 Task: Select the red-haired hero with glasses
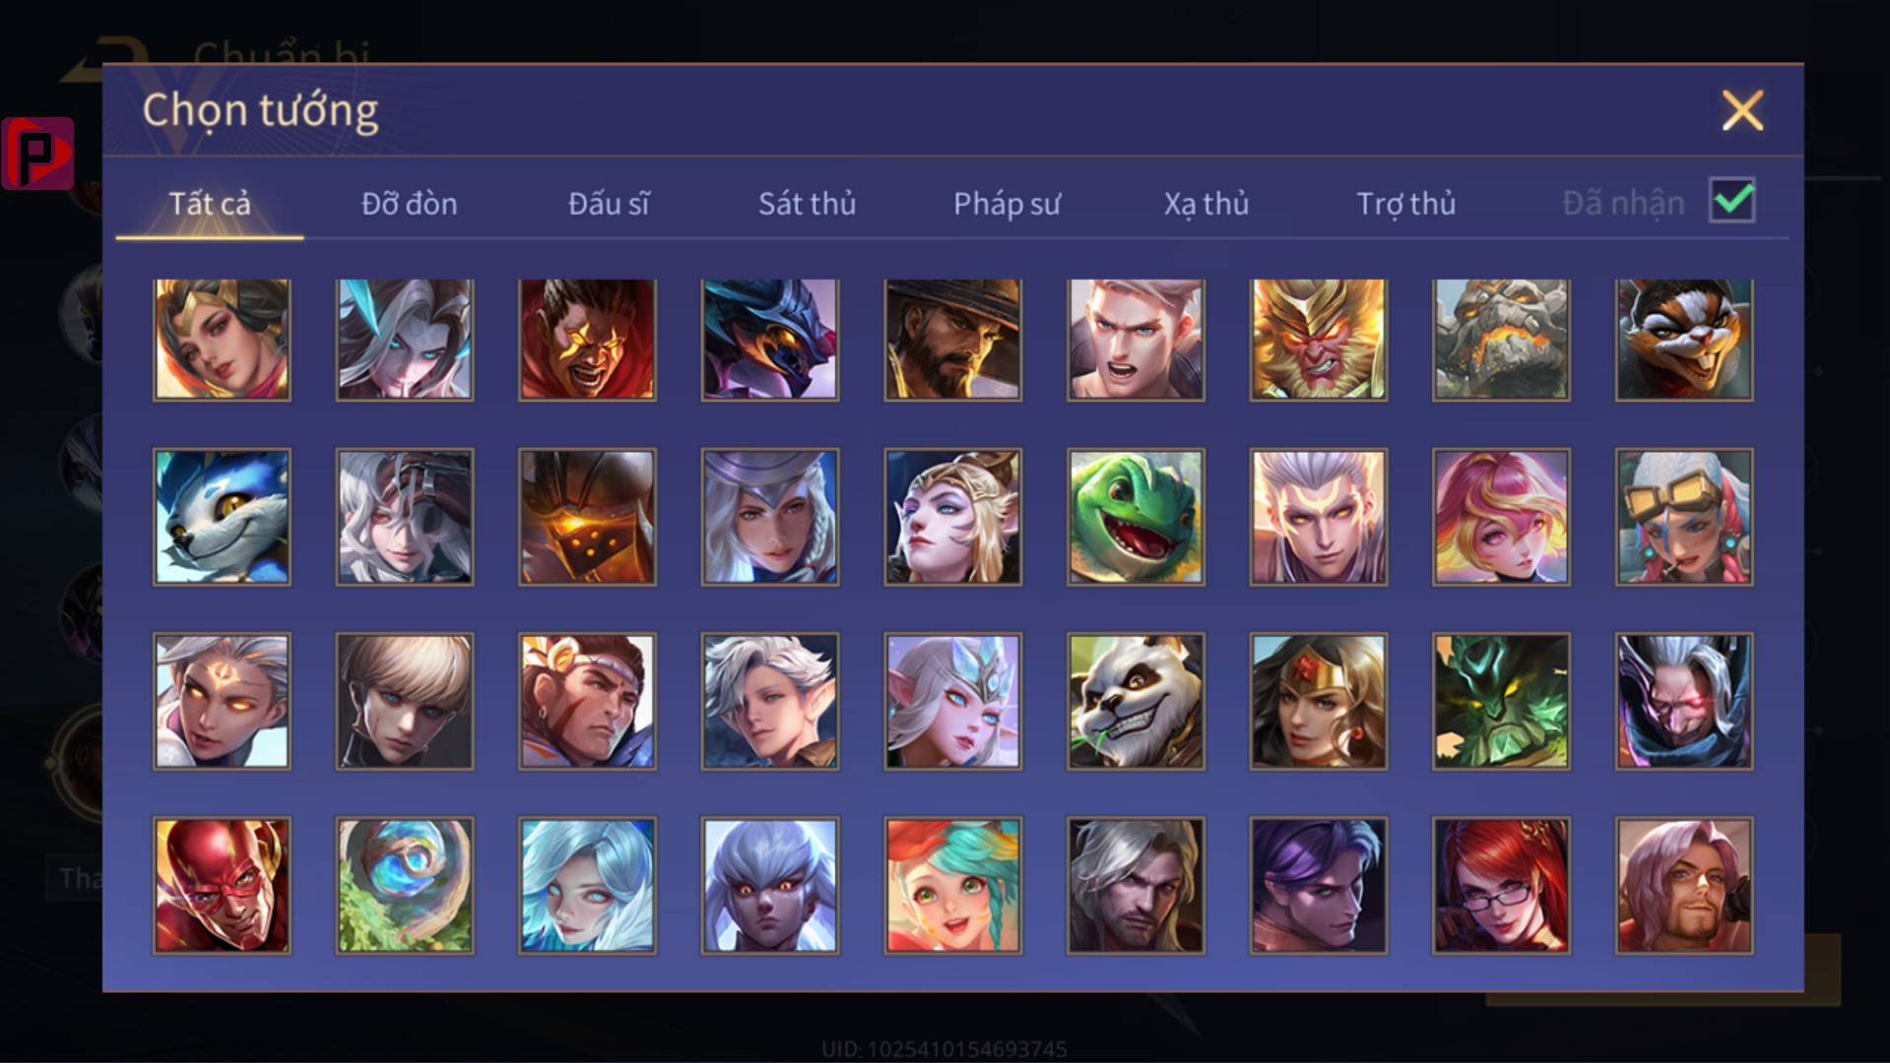(1501, 885)
